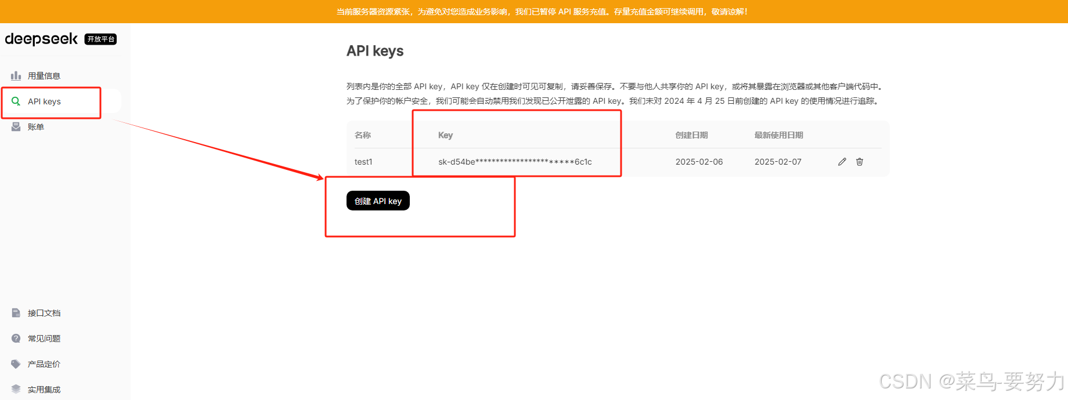The image size is (1068, 400).
Task: Click the question mark icon beside 常见问题
Action: [16, 339]
